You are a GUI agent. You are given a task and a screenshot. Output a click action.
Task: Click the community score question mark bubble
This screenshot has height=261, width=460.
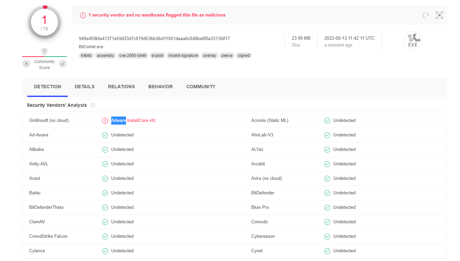(x=44, y=51)
